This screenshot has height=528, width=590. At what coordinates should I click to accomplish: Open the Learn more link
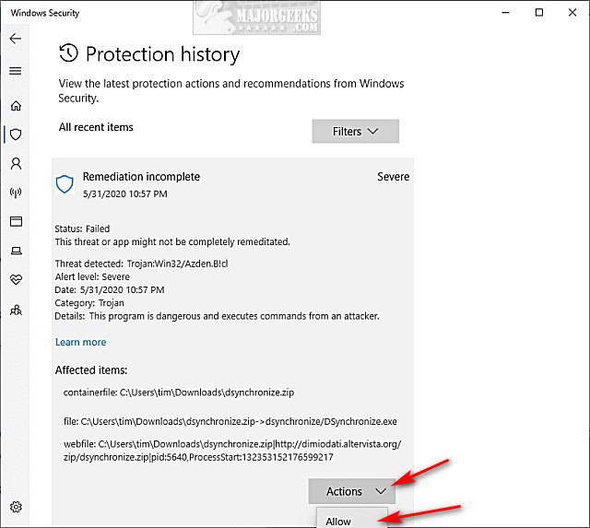pyautogui.click(x=80, y=342)
